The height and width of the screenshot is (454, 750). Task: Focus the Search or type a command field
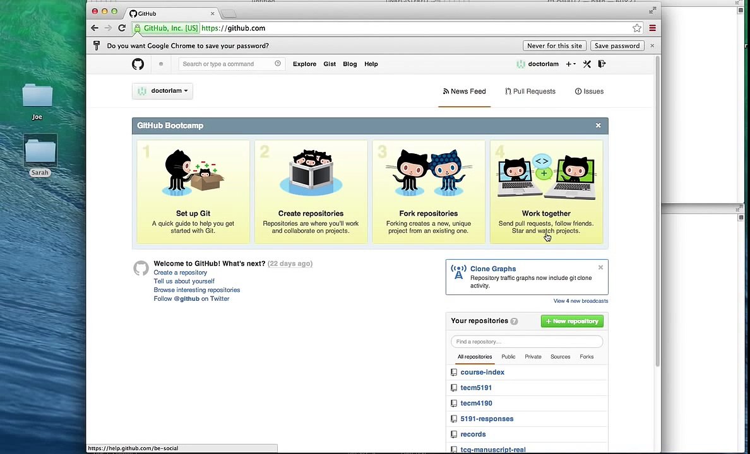pos(232,64)
